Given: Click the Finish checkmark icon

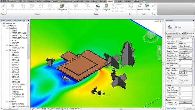Looking at the screenshot, I should [x=154, y=6].
